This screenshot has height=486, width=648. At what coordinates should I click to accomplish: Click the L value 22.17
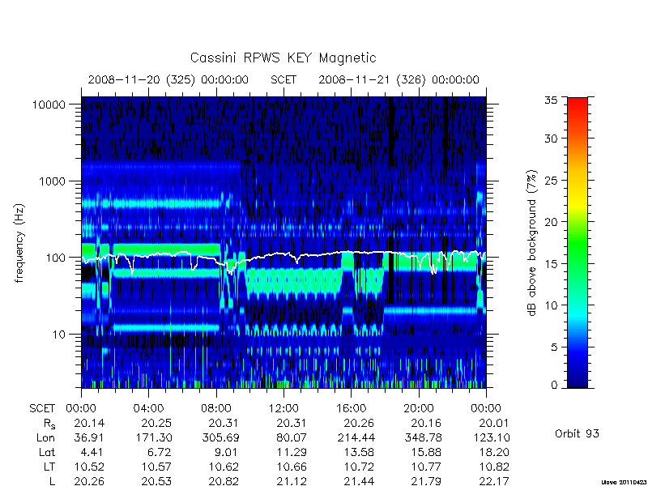pyautogui.click(x=494, y=481)
